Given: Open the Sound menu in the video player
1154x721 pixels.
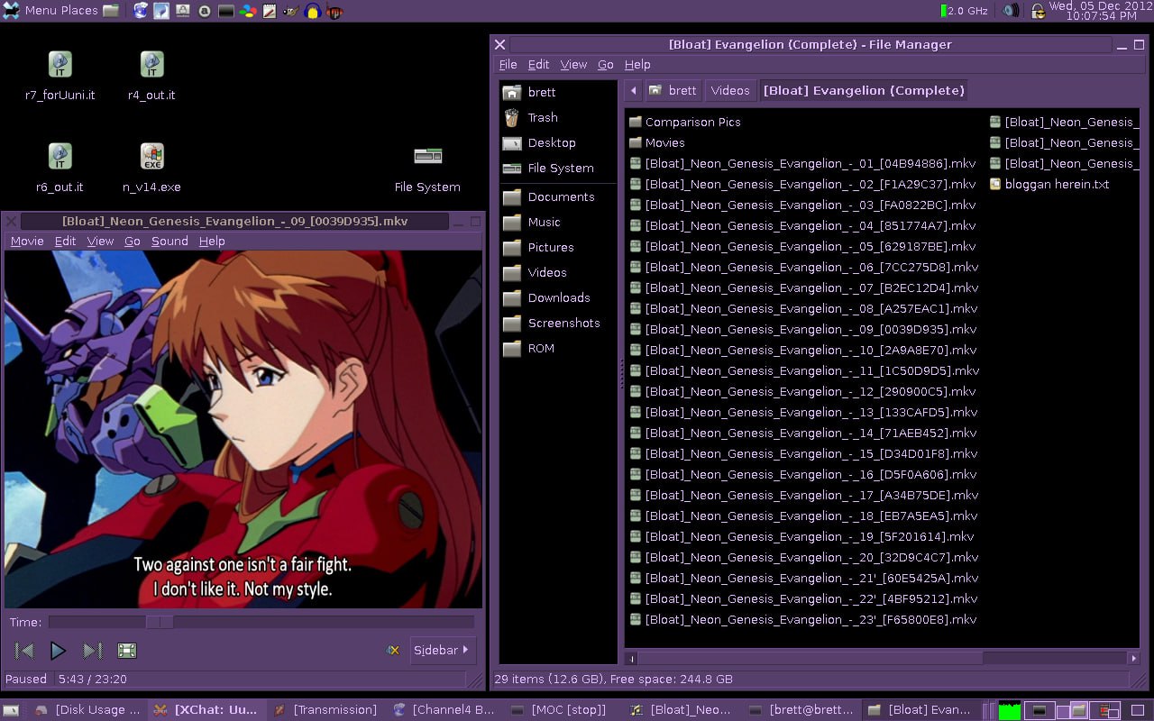Looking at the screenshot, I should tap(169, 241).
